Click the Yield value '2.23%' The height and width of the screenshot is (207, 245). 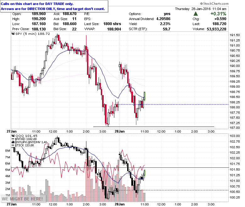click(165, 24)
